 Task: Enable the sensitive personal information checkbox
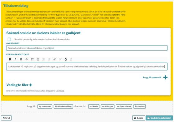10,40
